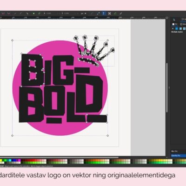Click the Opacity slider in the right panel
Image resolution: width=186 pixels, height=186 pixels.
pos(178,155)
